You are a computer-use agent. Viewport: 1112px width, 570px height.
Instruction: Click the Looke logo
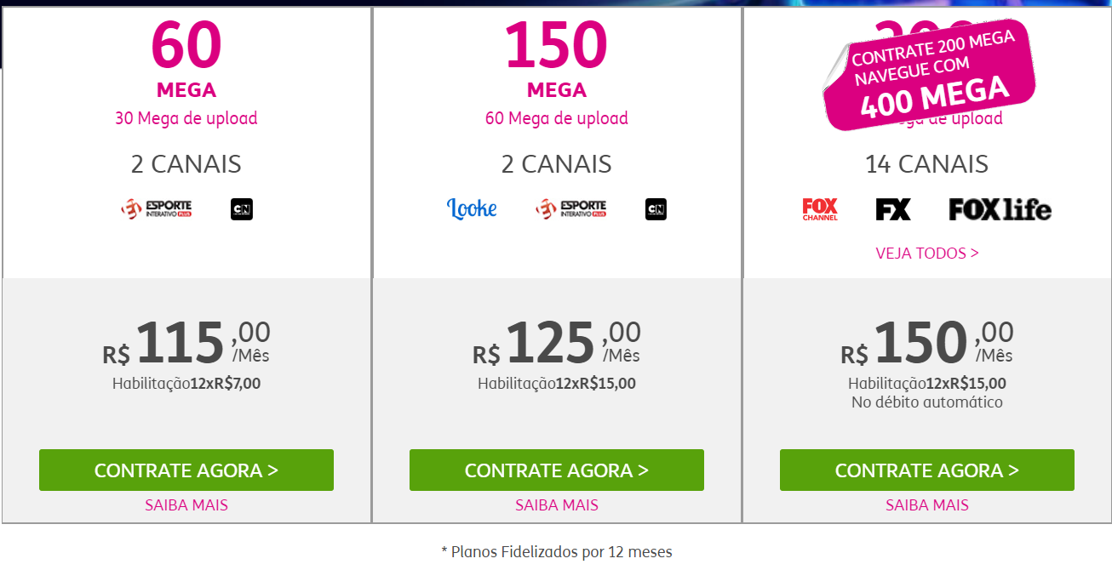tap(472, 208)
